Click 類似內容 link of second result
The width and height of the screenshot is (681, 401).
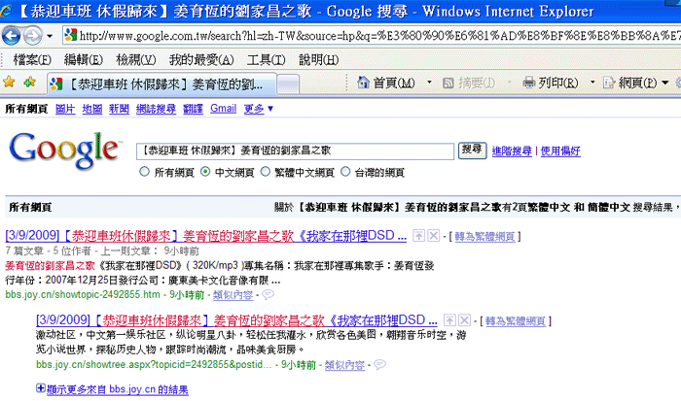(x=344, y=365)
